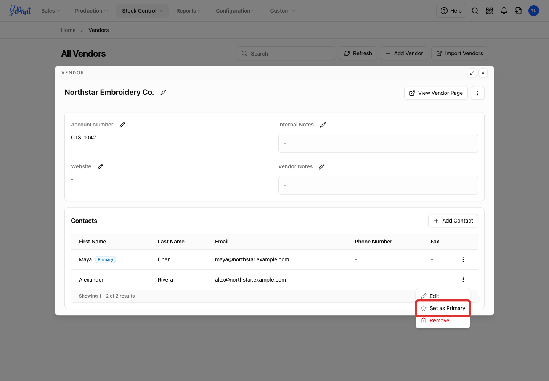The image size is (549, 381).
Task: Choose Edit from the contact menu
Action: click(x=443, y=296)
